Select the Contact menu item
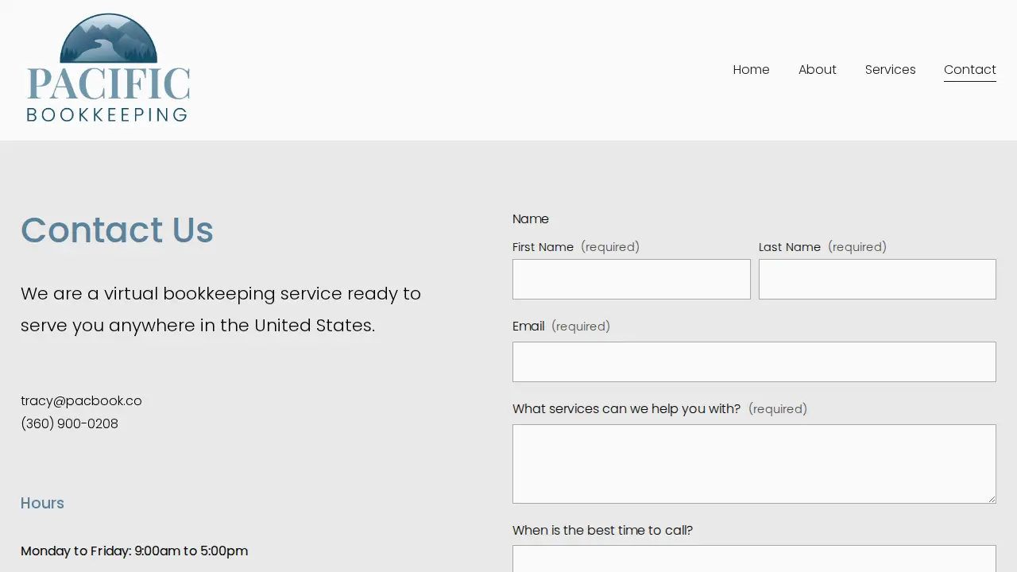Image resolution: width=1017 pixels, height=572 pixels. click(x=969, y=70)
